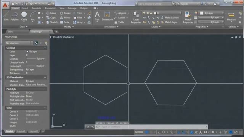Expand the Layers panel

(x=156, y=27)
